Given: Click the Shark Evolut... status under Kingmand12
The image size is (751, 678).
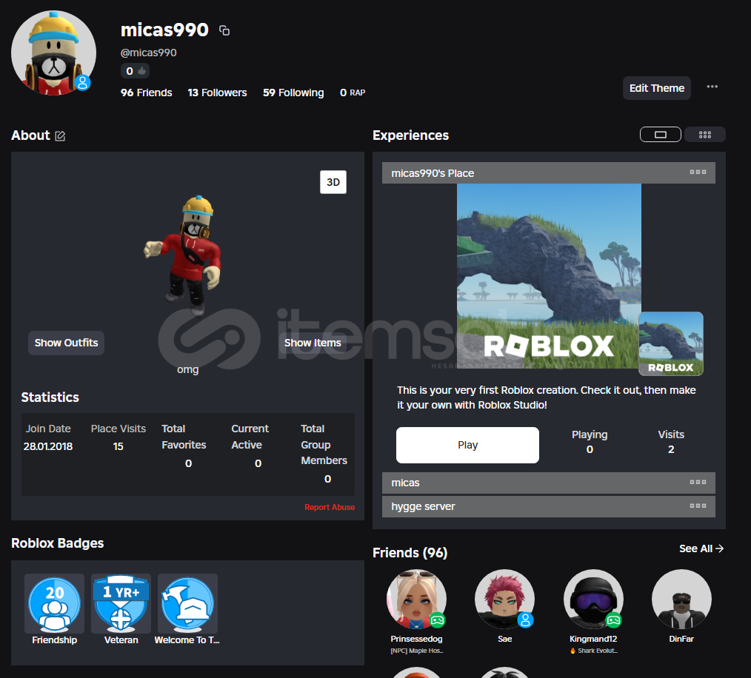Looking at the screenshot, I should tap(593, 651).
